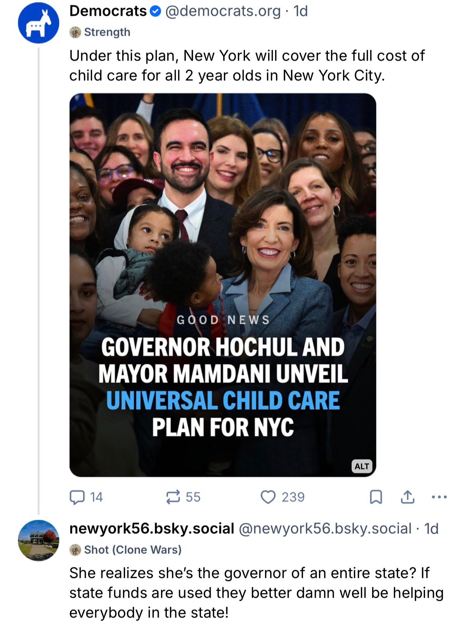468x626 pixels.
Task: Open the three-dot more options menu
Action: [439, 497]
